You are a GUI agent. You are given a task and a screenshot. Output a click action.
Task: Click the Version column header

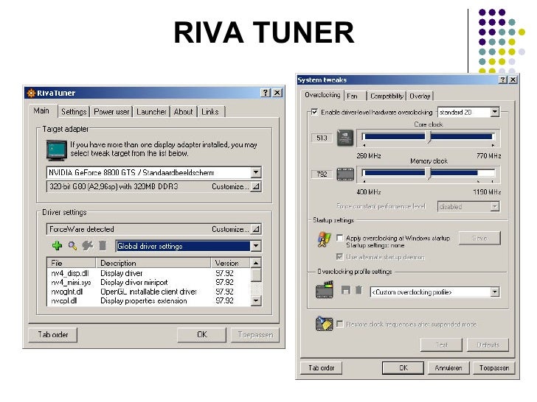click(231, 263)
